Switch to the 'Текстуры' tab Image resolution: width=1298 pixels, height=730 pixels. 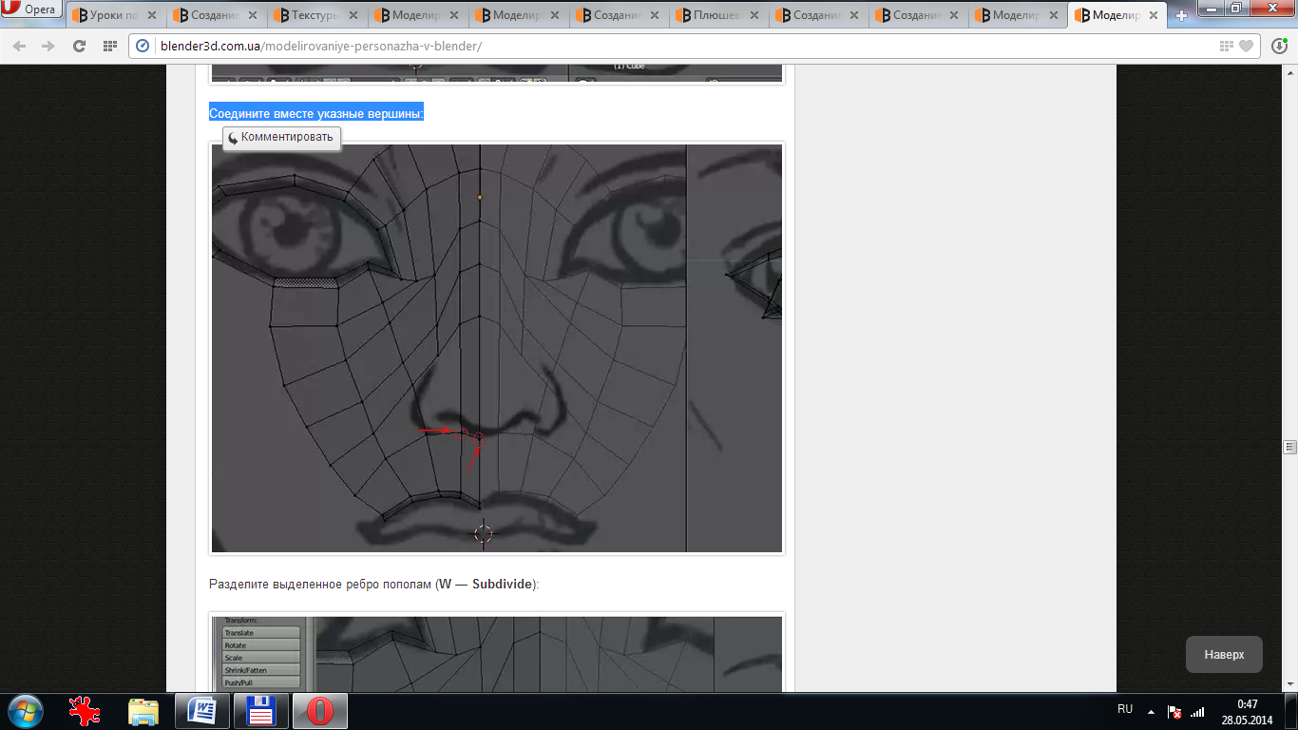point(315,15)
